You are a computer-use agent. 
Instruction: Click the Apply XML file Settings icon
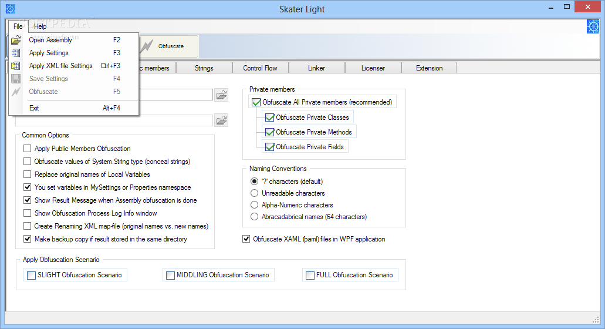(x=16, y=66)
